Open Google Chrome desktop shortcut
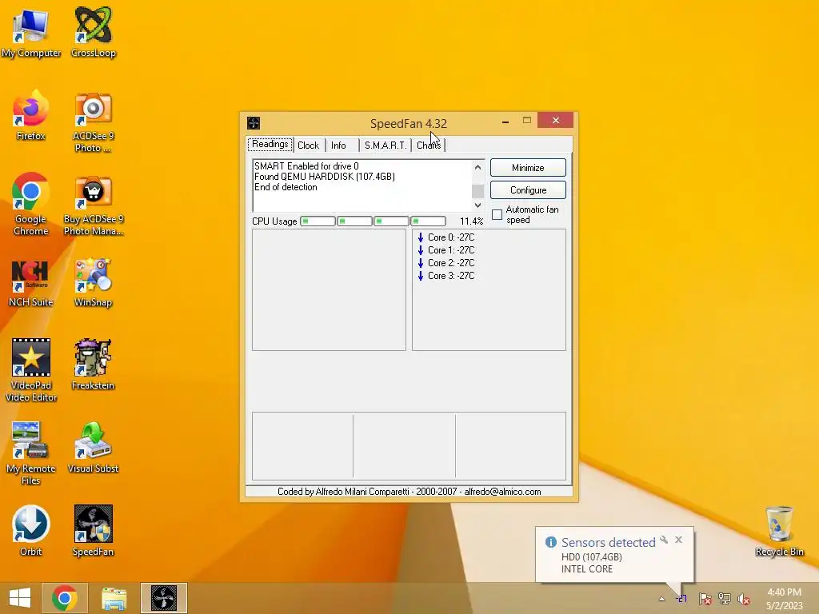The image size is (819, 614). (x=31, y=205)
